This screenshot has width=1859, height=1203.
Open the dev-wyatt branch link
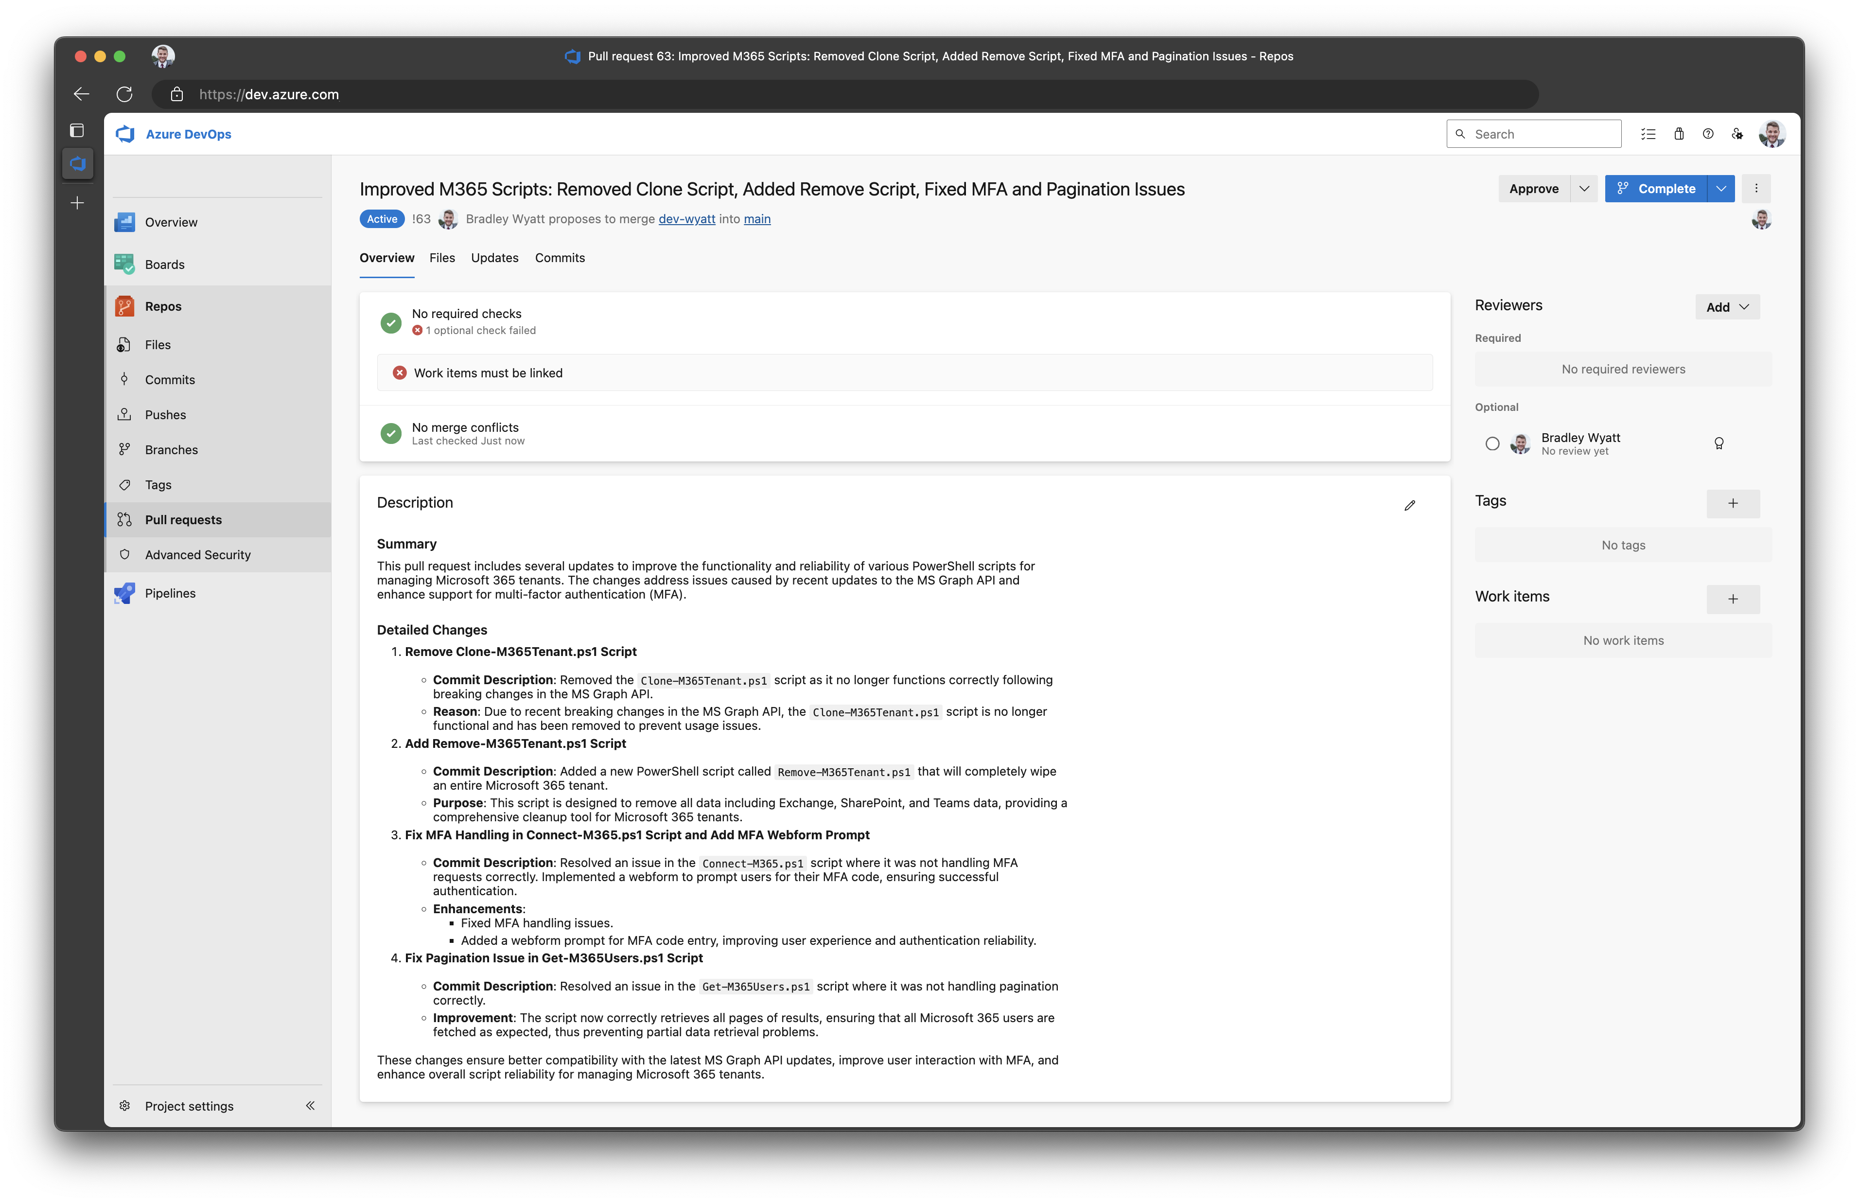(686, 219)
